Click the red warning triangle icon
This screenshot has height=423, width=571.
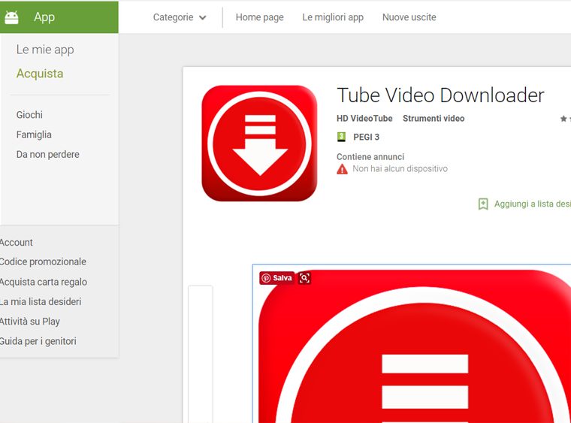(x=342, y=169)
